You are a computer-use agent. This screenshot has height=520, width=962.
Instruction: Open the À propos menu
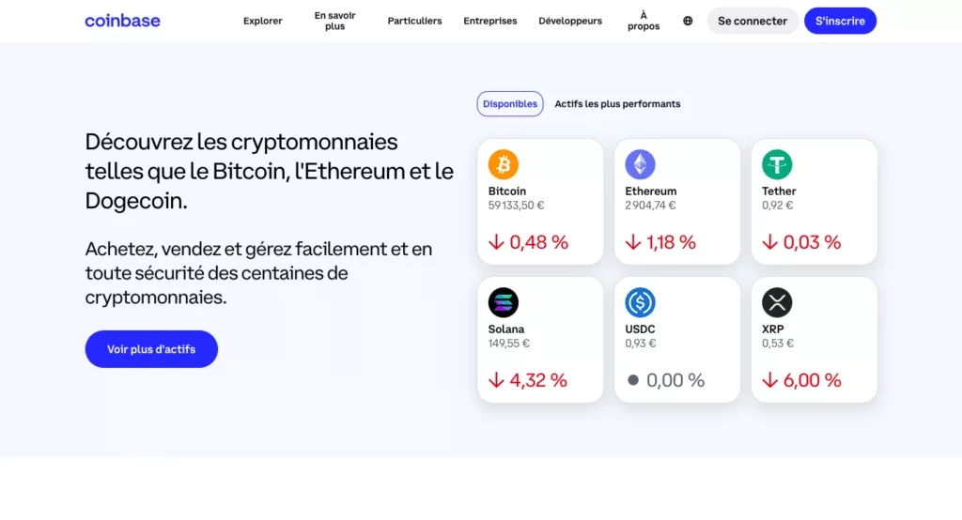click(x=644, y=21)
